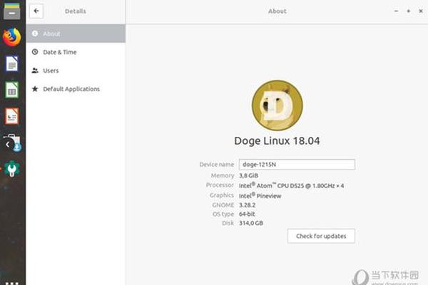Click the Disk value 314,0 GB
Image resolution: width=428 pixels, height=285 pixels.
pos(251,223)
